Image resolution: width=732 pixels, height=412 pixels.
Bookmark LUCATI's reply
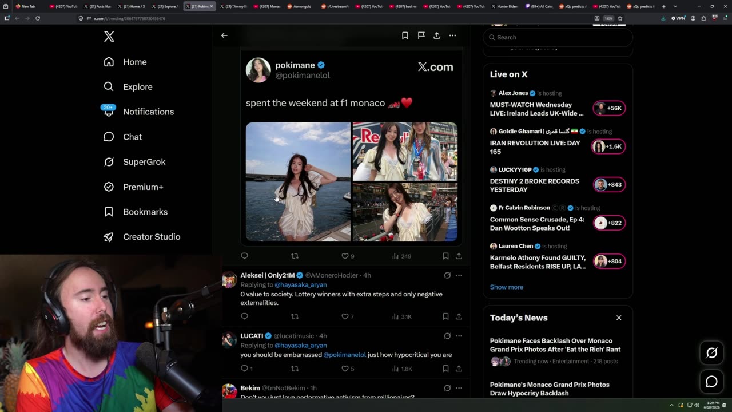445,369
